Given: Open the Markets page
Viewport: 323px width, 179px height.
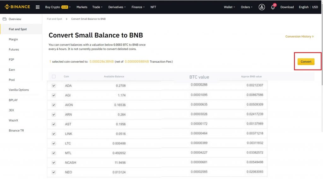Looking at the screenshot, I should pos(82,7).
